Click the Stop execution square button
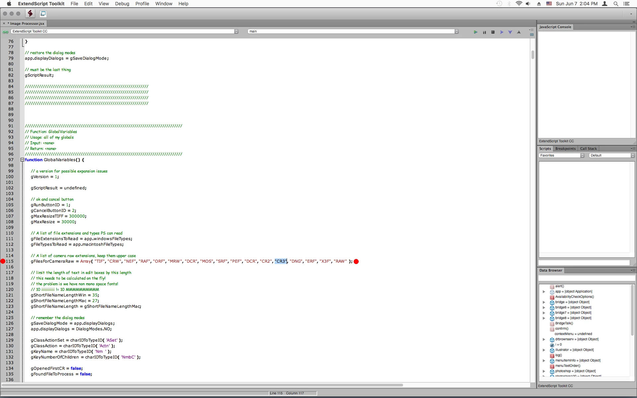This screenshot has height=398, width=637. (493, 32)
